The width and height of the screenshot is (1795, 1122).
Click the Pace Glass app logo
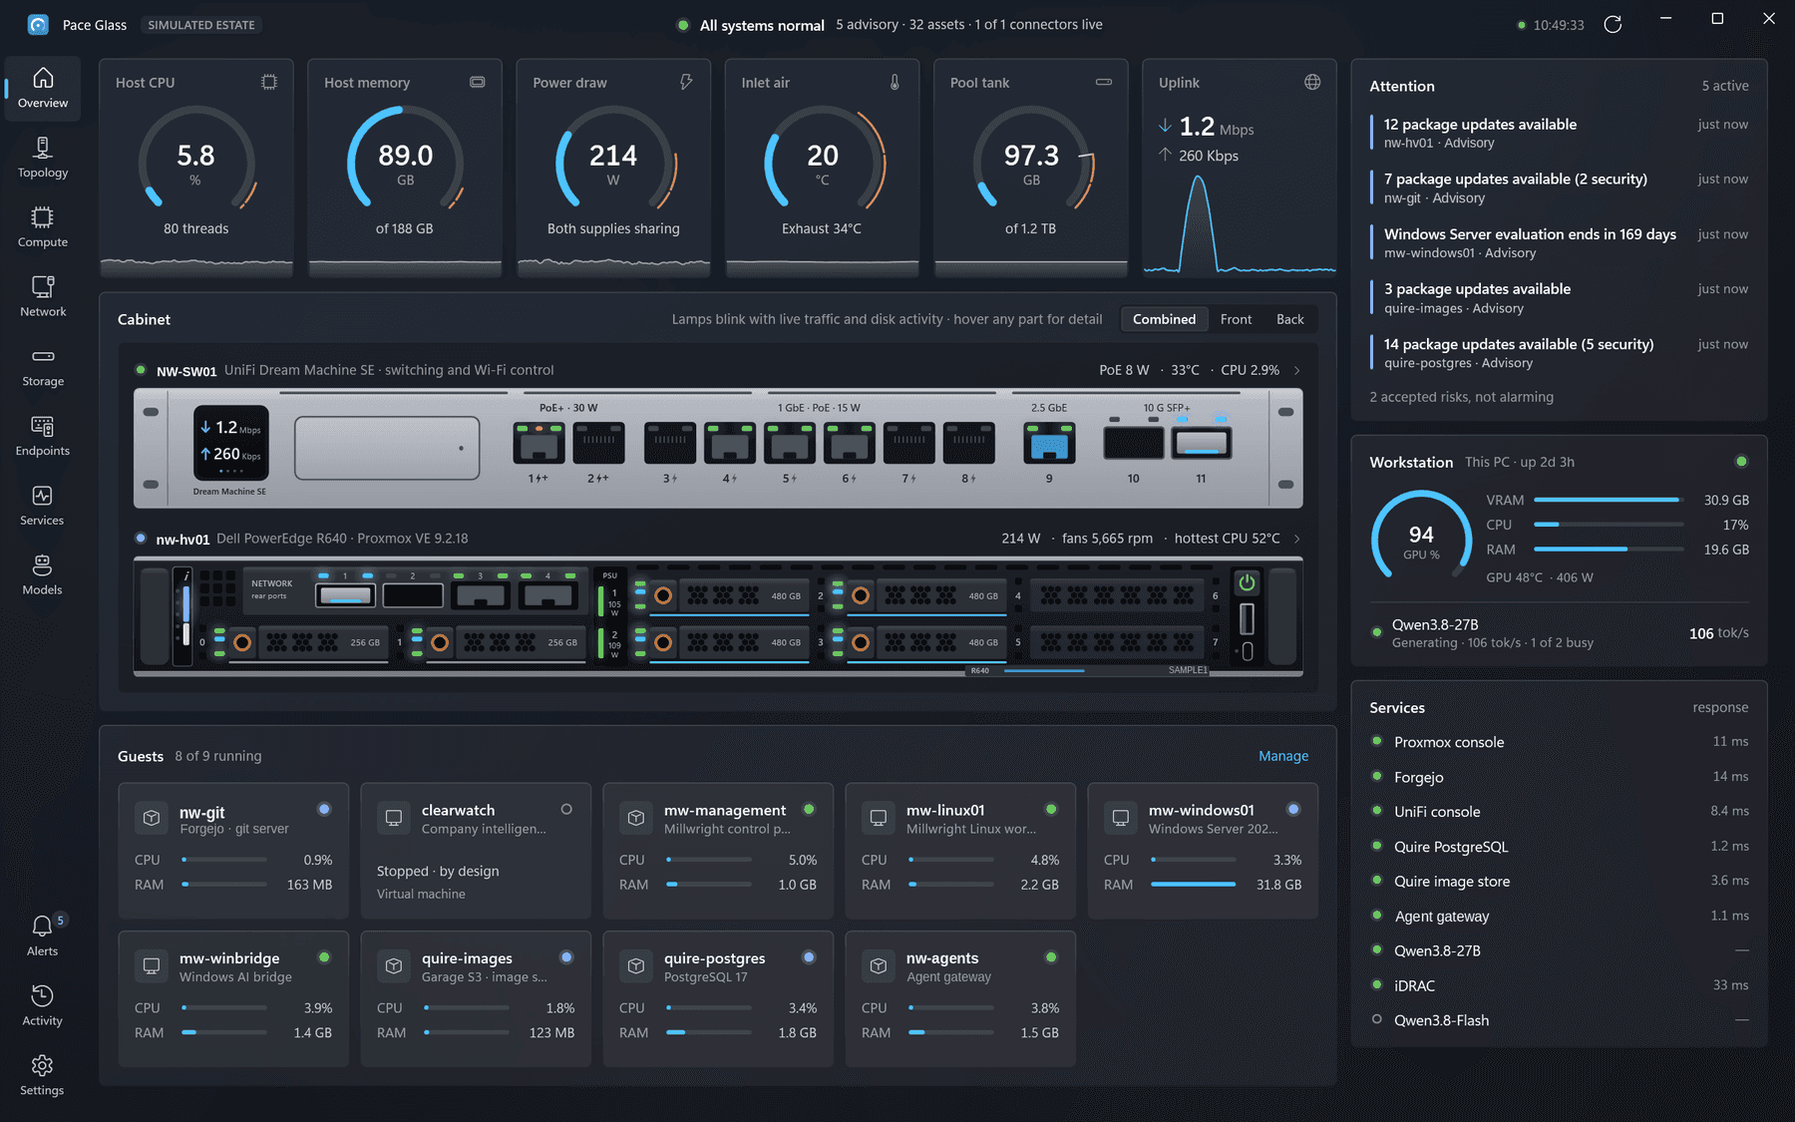tap(38, 25)
